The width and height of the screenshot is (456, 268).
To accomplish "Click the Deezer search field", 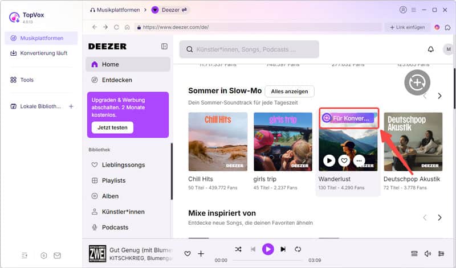I will pyautogui.click(x=249, y=50).
